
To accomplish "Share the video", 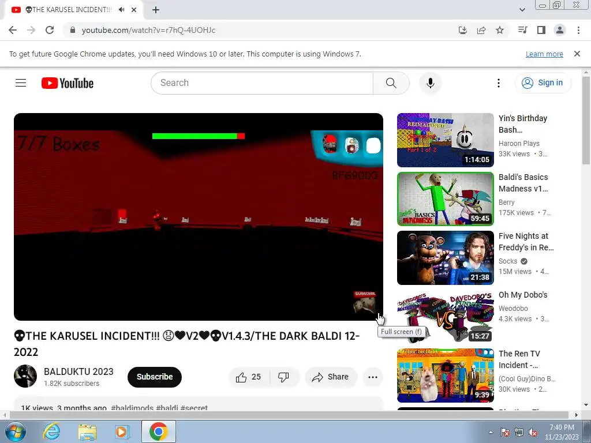I will coord(331,377).
